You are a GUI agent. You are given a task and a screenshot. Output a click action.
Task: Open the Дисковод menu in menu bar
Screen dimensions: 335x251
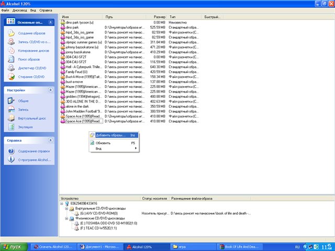(x=20, y=10)
